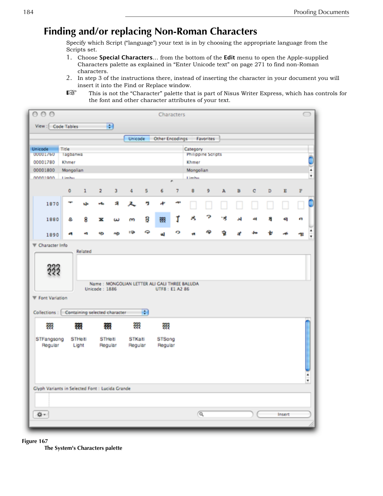Click the block list scrollbar thumb

coord(311,160)
